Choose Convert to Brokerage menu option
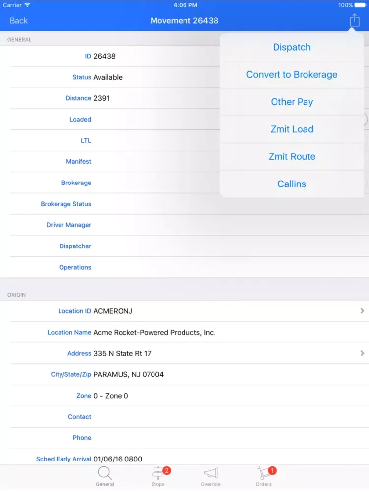Image resolution: width=369 pixels, height=492 pixels. (x=292, y=75)
